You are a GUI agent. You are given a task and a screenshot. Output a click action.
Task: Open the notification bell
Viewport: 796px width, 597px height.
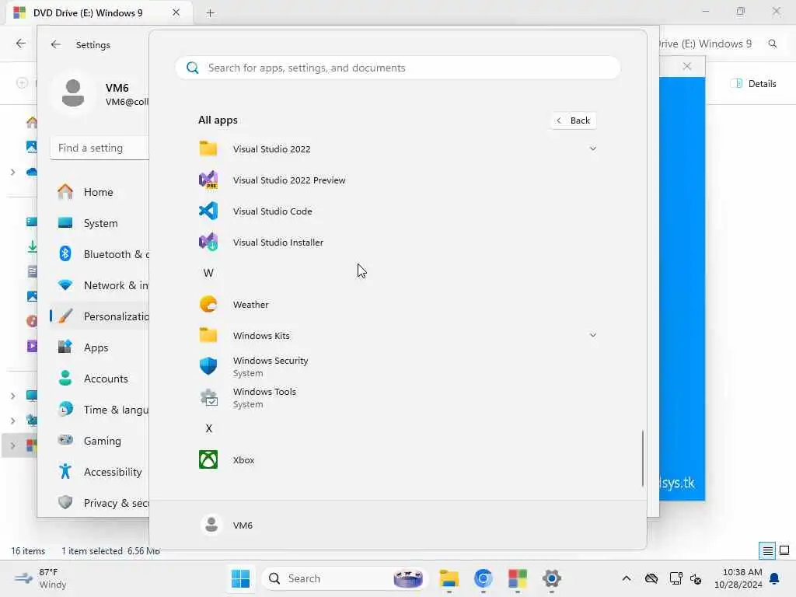tap(774, 578)
